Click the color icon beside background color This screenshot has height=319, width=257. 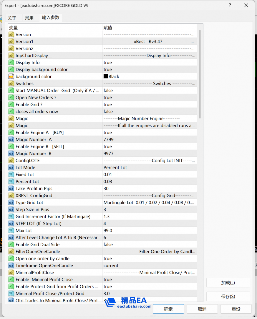coord(11,77)
